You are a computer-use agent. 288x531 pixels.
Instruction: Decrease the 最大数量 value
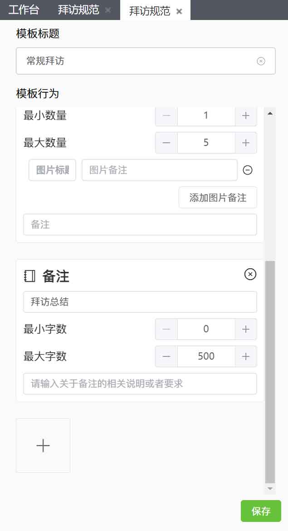pos(166,143)
